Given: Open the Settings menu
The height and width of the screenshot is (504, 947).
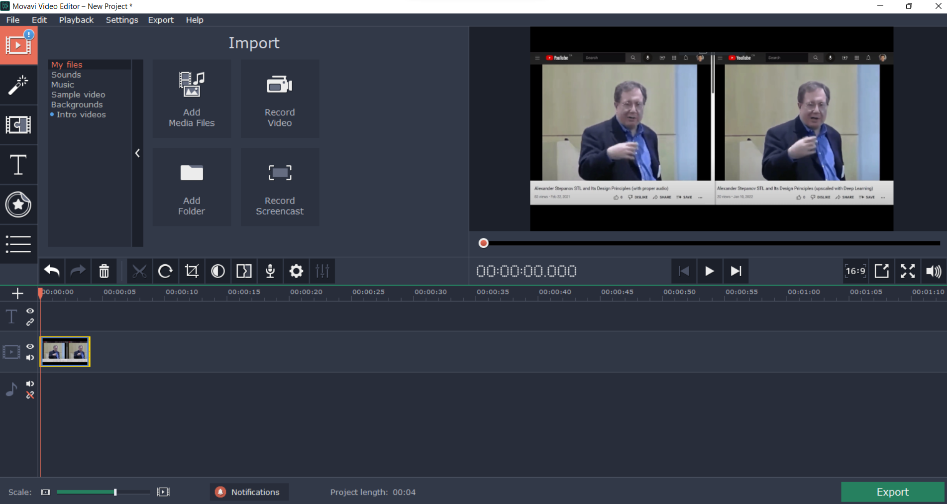Looking at the screenshot, I should (x=121, y=20).
